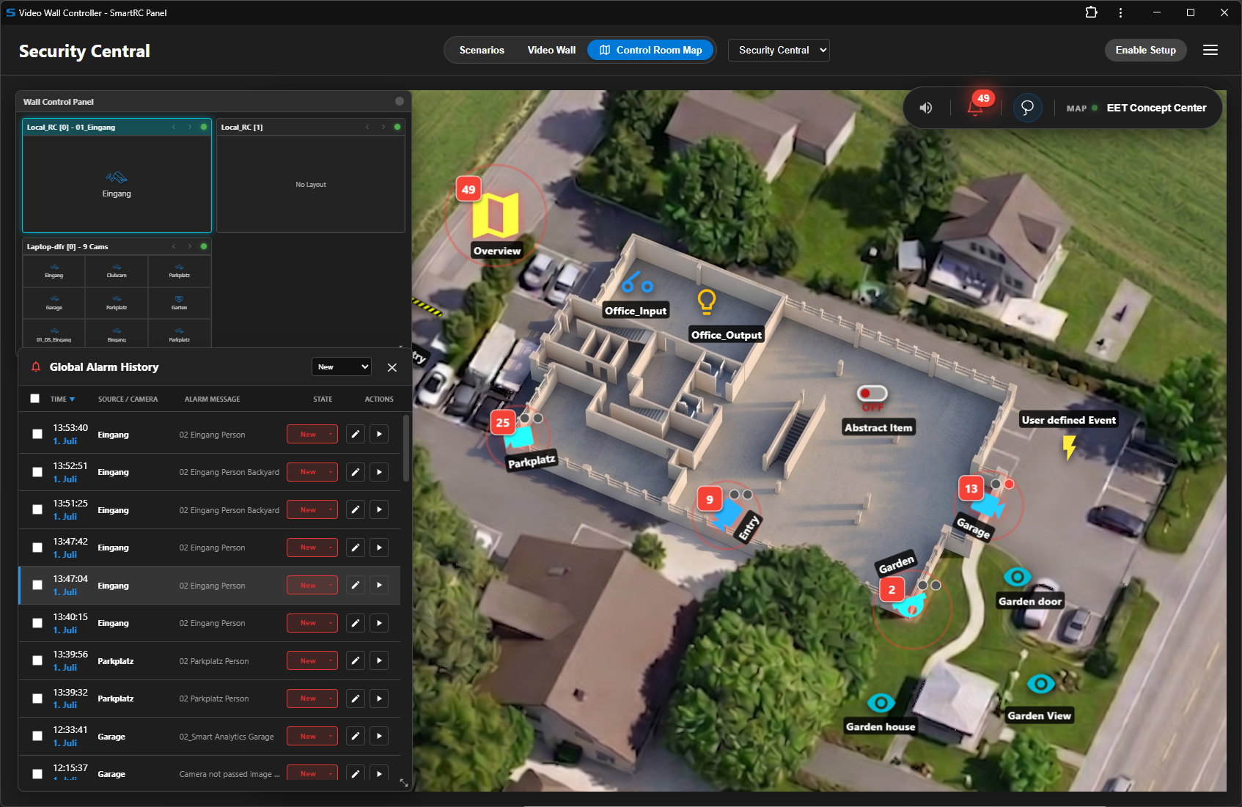The image size is (1242, 807).
Task: Open the Security Central dropdown
Action: pyautogui.click(x=779, y=50)
